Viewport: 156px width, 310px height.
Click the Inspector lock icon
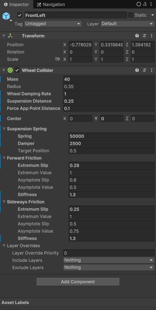[145, 4]
